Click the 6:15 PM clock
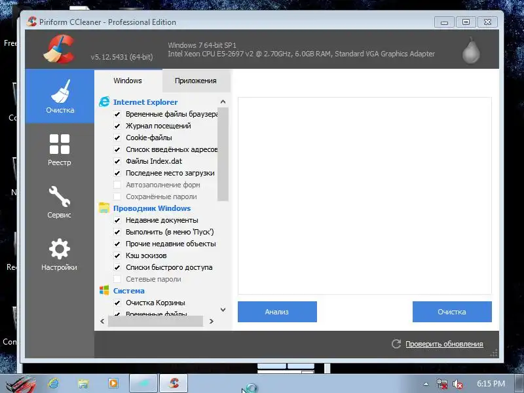This screenshot has width=524, height=393. pyautogui.click(x=491, y=384)
